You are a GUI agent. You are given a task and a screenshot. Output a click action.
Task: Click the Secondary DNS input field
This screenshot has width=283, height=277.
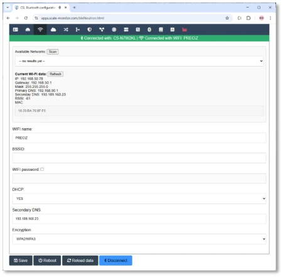pos(139,219)
